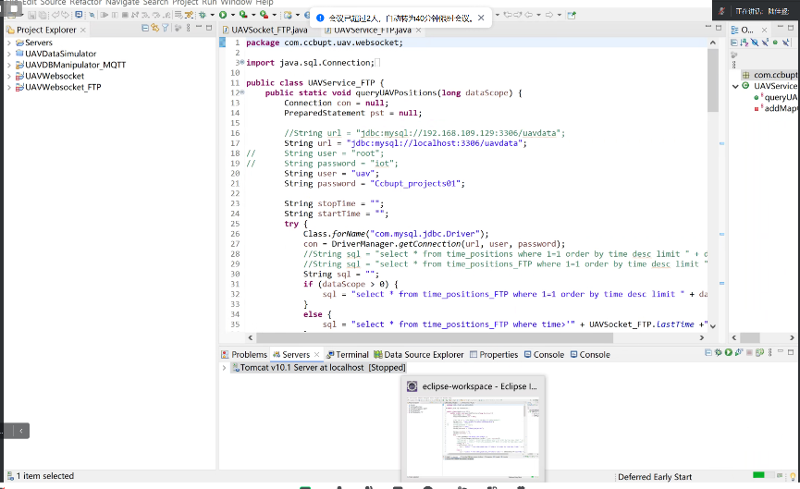Open the Window menu
This screenshot has height=489, width=800.
pyautogui.click(x=236, y=3)
